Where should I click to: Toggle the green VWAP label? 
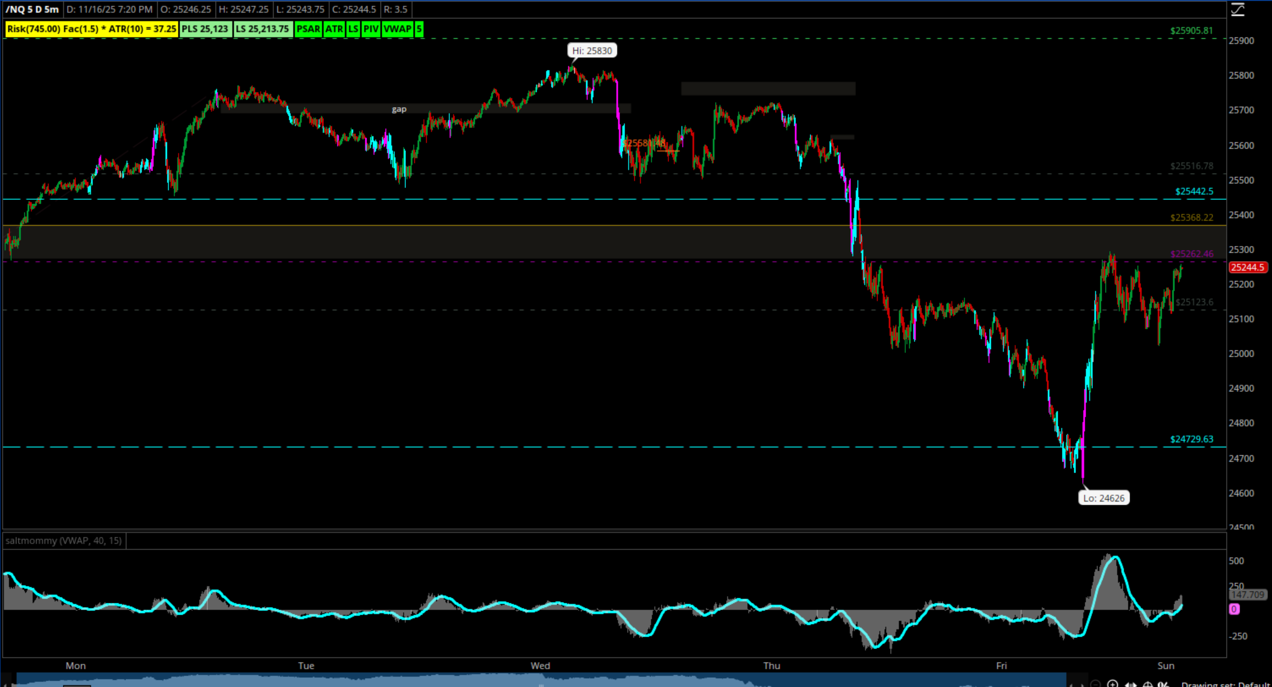(397, 29)
